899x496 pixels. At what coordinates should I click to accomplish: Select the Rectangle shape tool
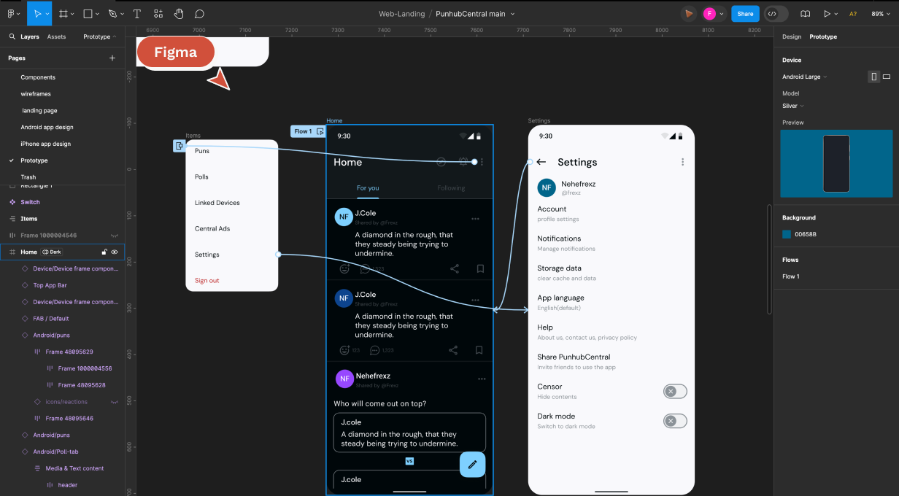88,13
